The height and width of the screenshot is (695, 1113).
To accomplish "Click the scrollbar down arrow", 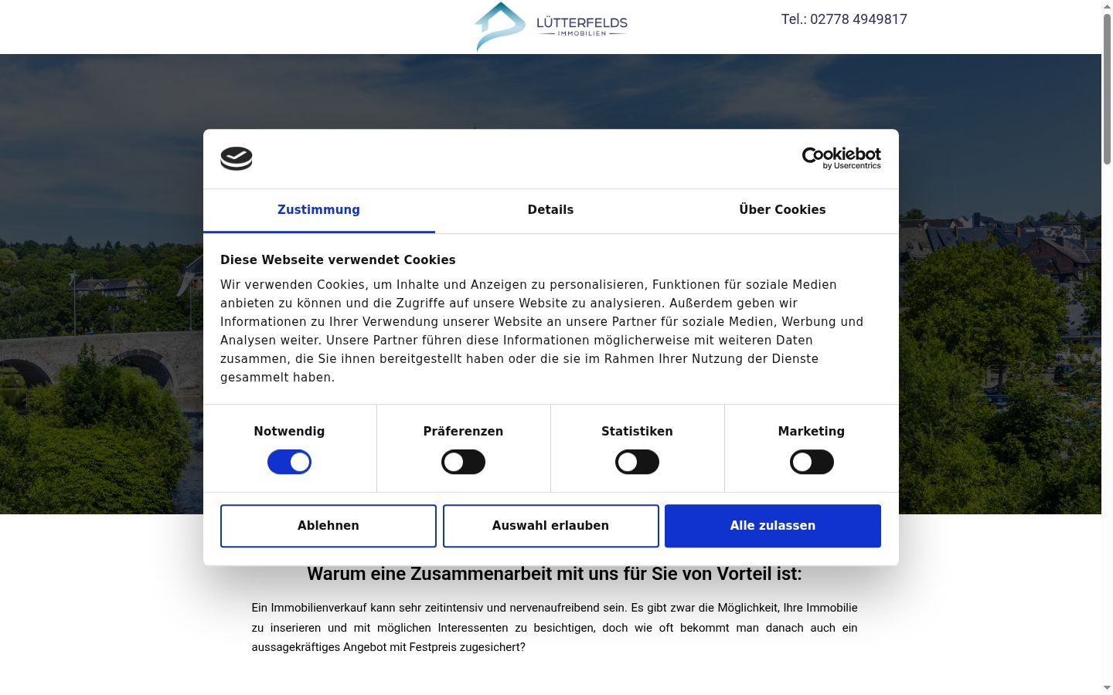I will pos(1107,687).
